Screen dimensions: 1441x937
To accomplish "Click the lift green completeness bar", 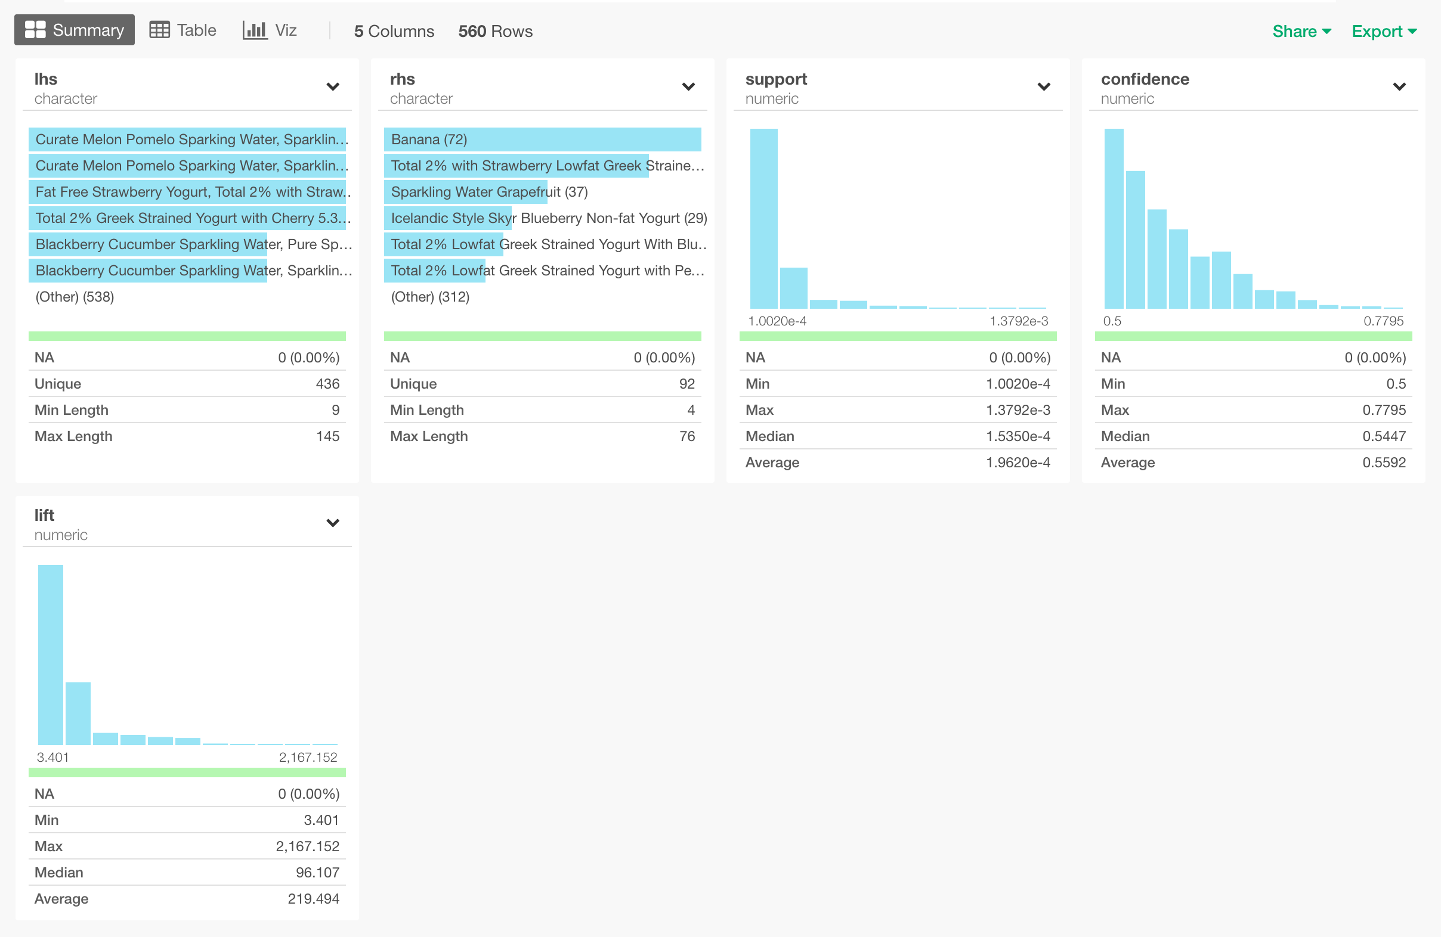I will (187, 772).
